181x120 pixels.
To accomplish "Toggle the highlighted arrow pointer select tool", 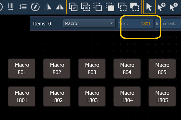I will (149, 7).
